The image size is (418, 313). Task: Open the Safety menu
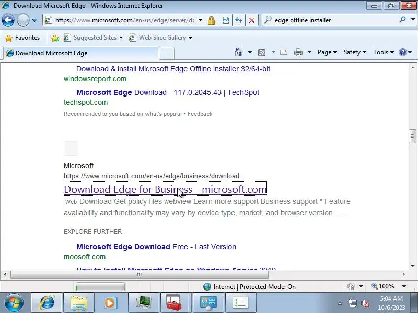355,52
